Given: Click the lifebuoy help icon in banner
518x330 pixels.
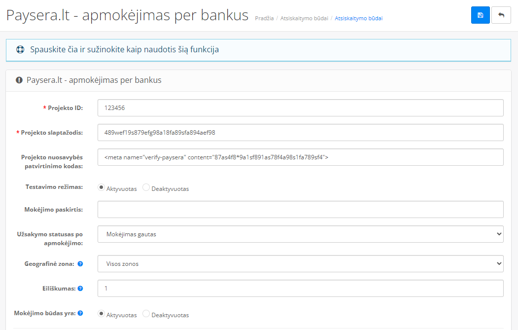Looking at the screenshot, I should tap(20, 50).
